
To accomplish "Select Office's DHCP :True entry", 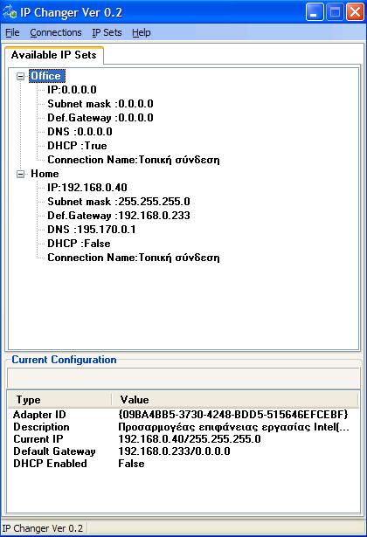I will [77, 146].
